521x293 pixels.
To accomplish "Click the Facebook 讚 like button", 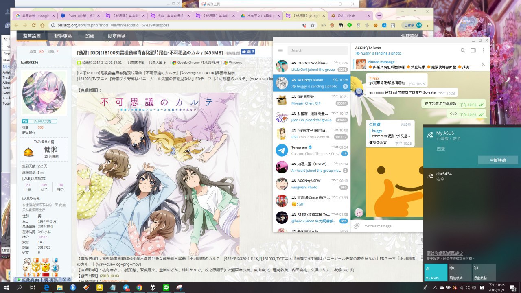I will 248,52.
